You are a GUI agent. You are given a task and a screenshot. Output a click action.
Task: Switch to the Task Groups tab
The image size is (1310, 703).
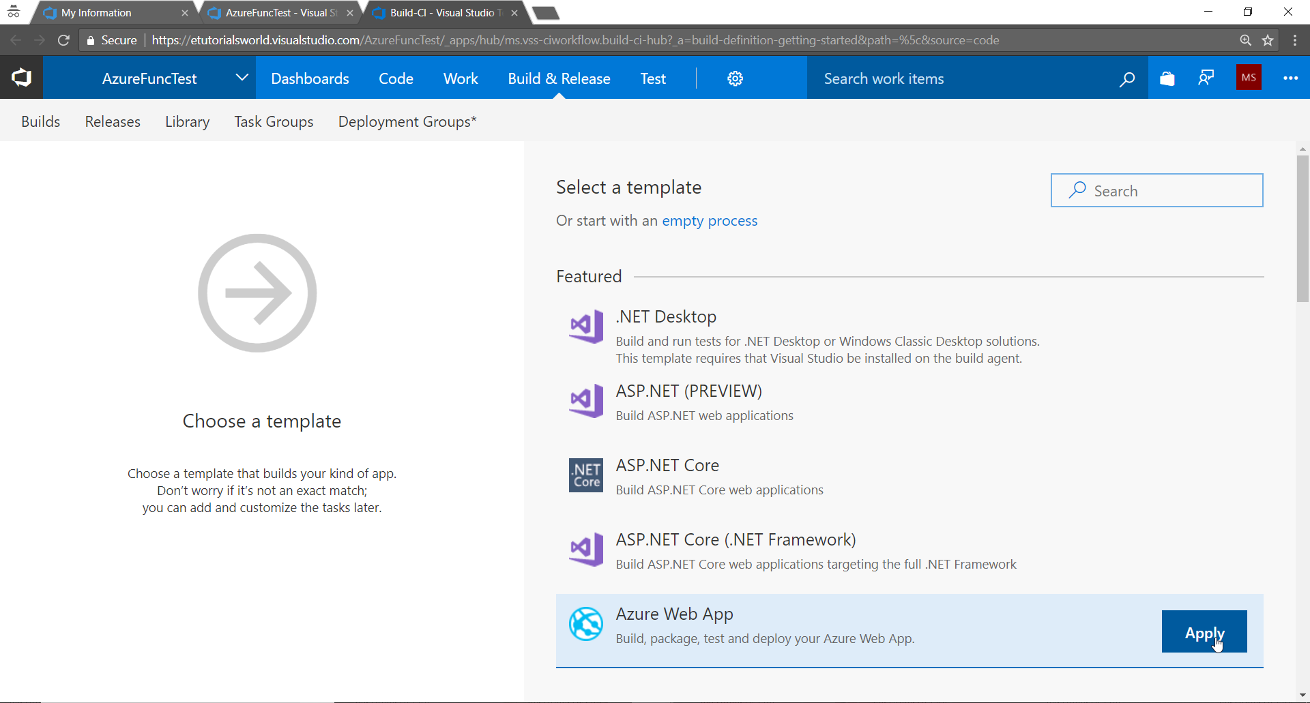[274, 121]
